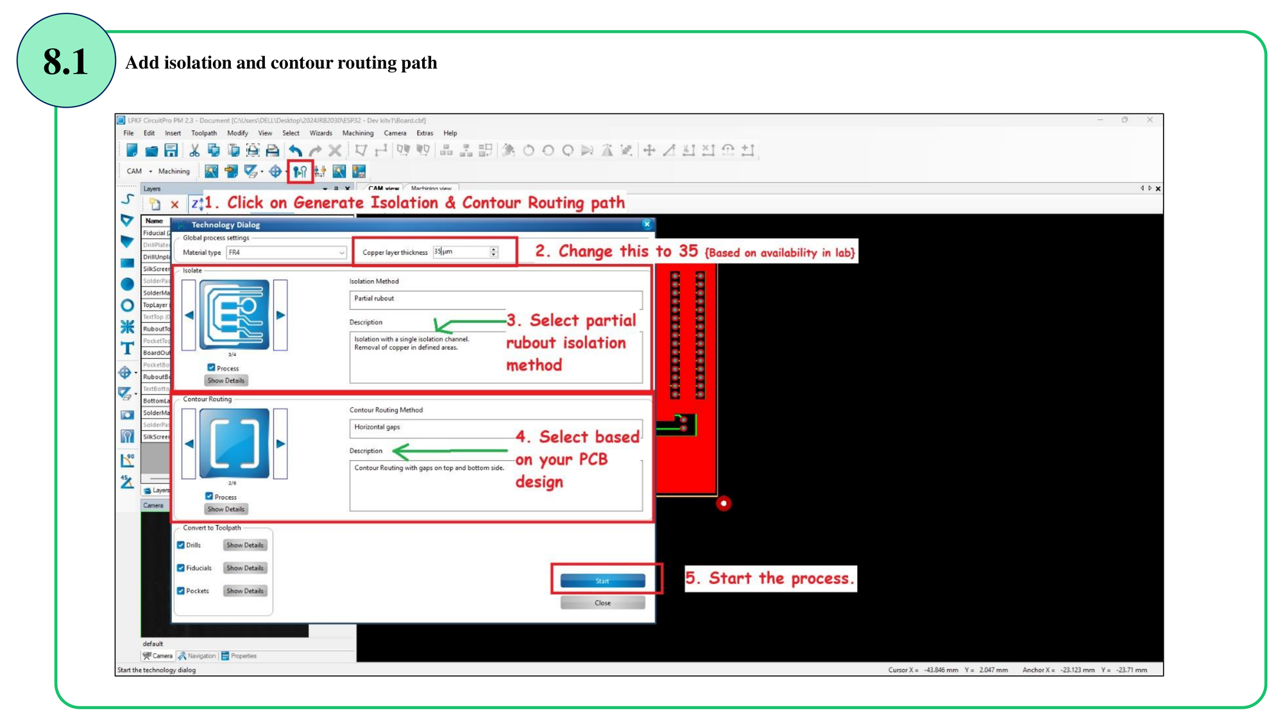
Task: Click the Generate Isolation and Contour Routing icon
Action: 300,172
